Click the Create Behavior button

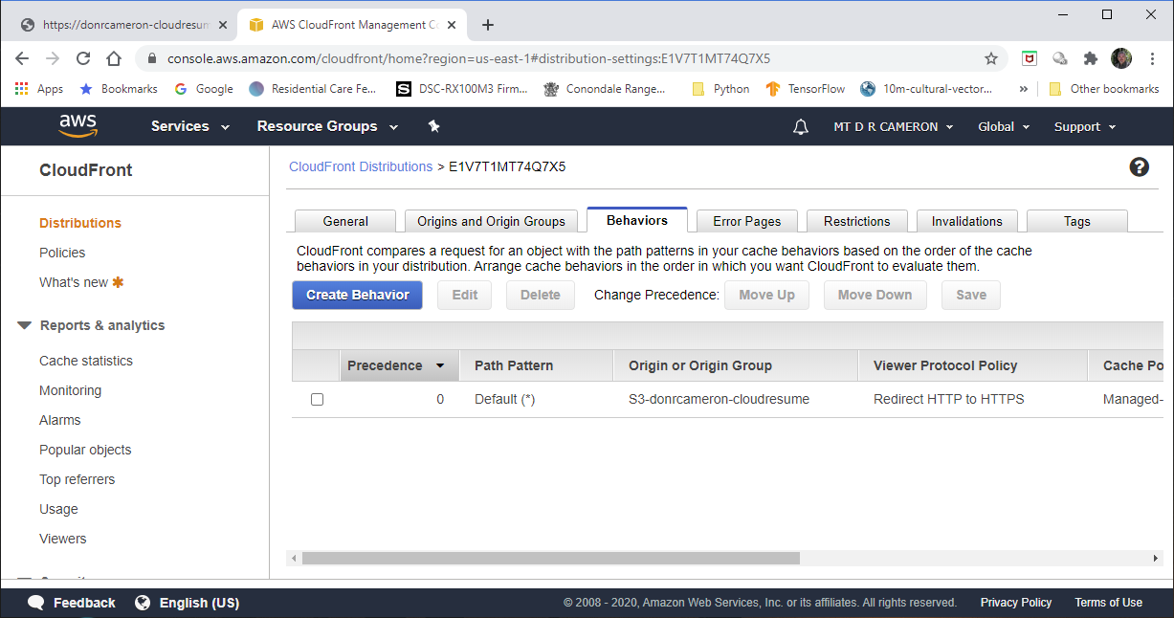click(x=357, y=295)
